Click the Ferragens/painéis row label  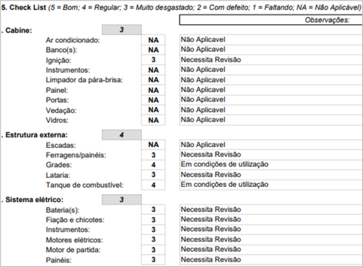(x=76, y=155)
